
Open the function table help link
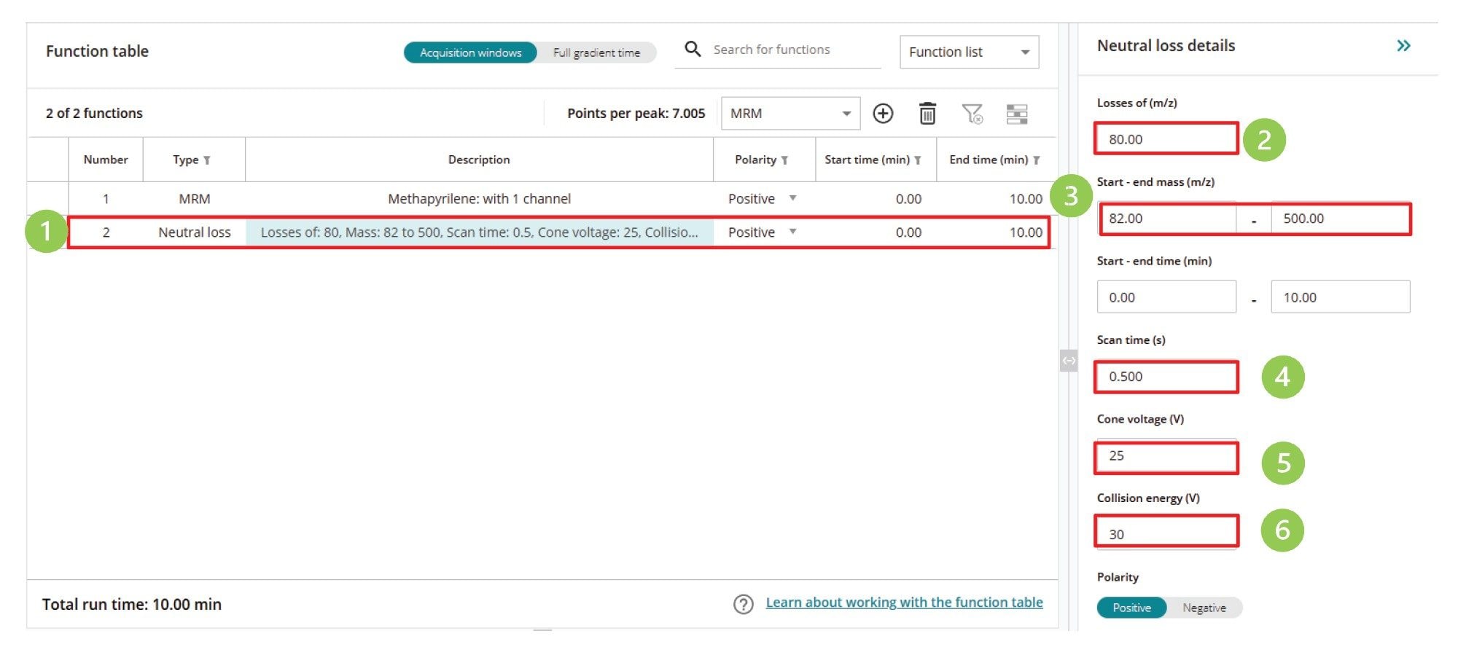[x=904, y=603]
